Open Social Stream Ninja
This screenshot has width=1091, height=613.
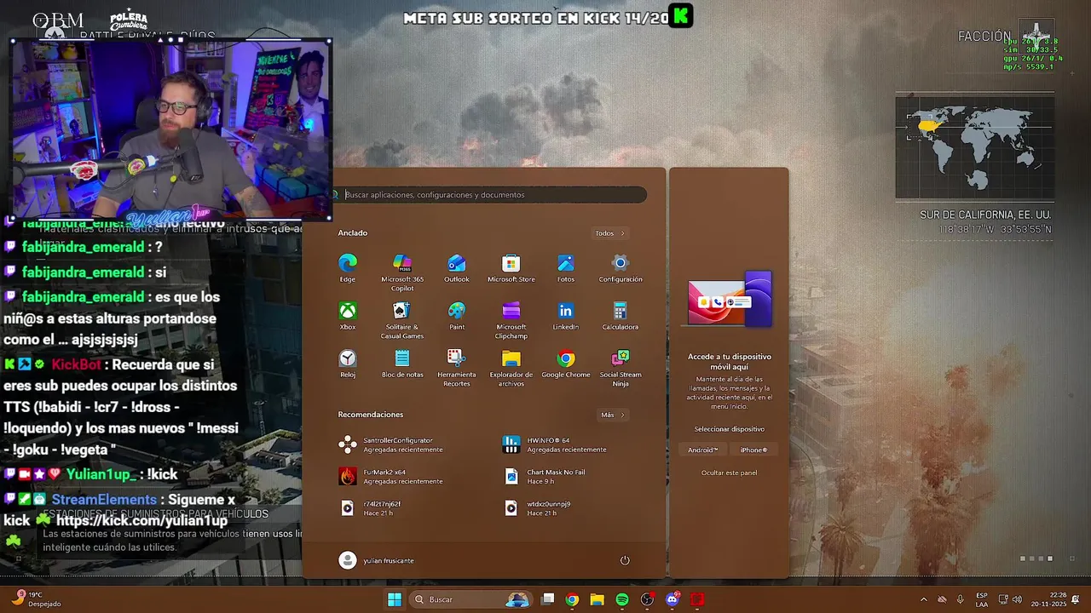click(621, 368)
